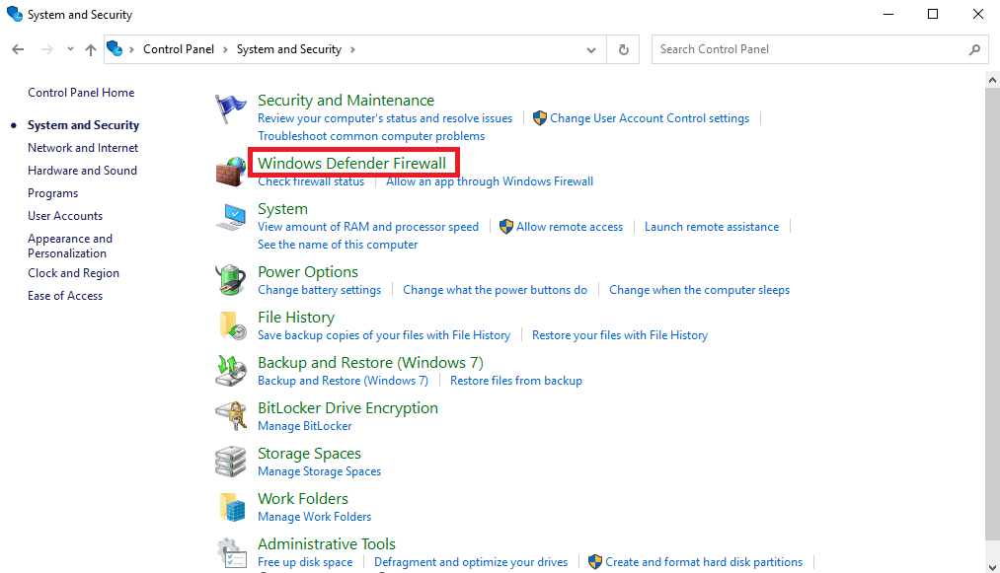
Task: Open Control Panel Home
Action: click(81, 93)
